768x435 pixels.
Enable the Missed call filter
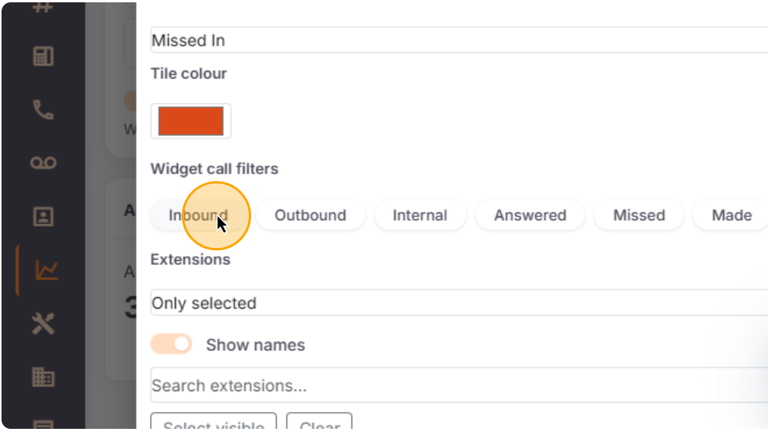639,216
